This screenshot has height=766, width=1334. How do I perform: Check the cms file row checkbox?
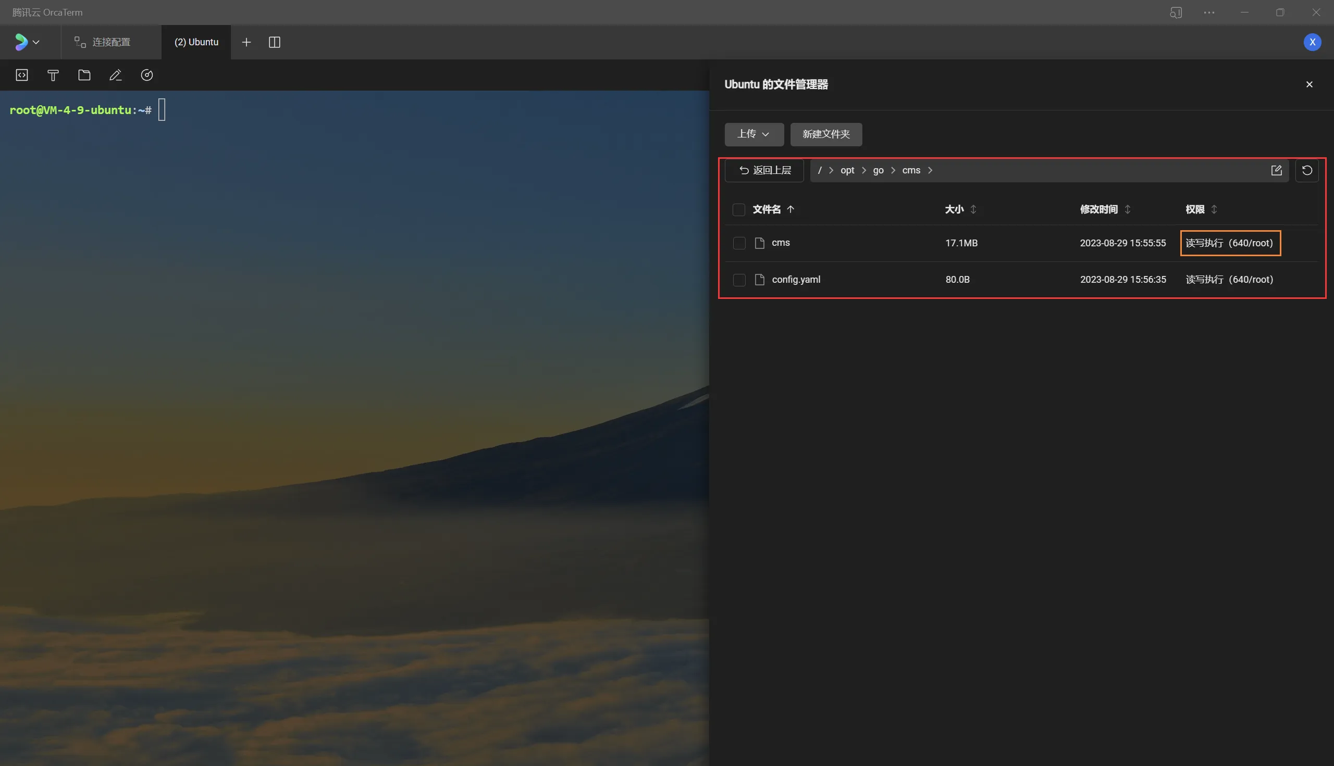tap(739, 243)
